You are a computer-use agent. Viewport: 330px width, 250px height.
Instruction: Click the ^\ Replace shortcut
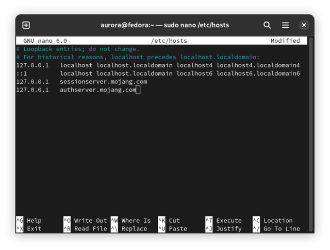pos(129,228)
